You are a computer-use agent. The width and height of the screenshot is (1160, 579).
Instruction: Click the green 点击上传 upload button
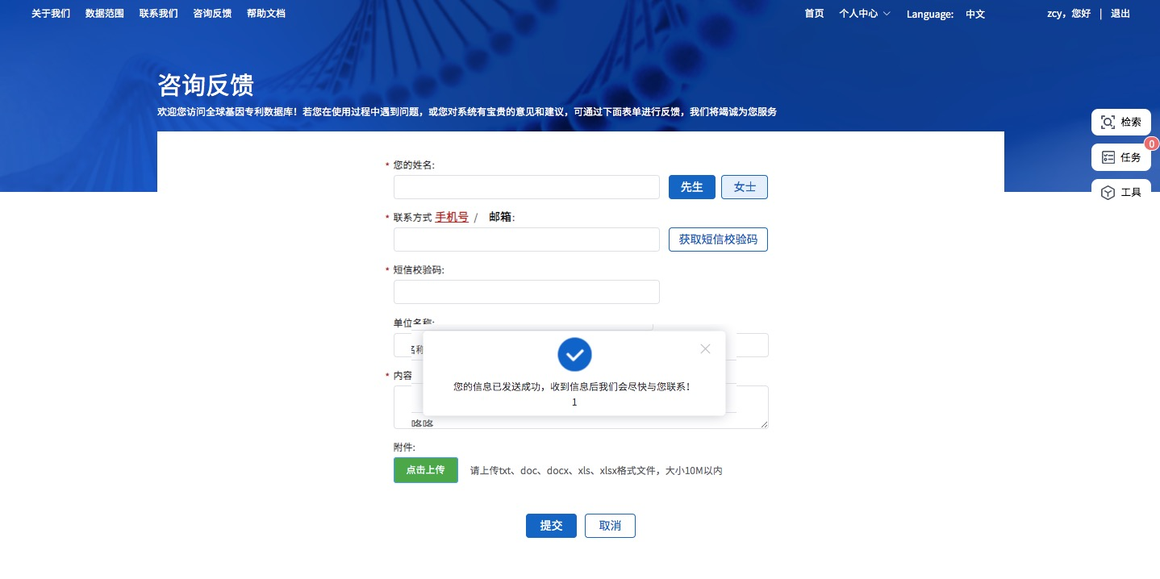tap(426, 470)
